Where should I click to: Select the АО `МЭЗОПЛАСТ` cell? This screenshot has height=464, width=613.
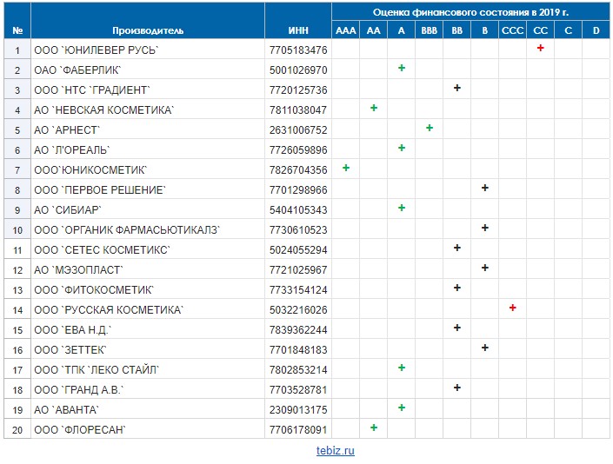pyautogui.click(x=148, y=269)
